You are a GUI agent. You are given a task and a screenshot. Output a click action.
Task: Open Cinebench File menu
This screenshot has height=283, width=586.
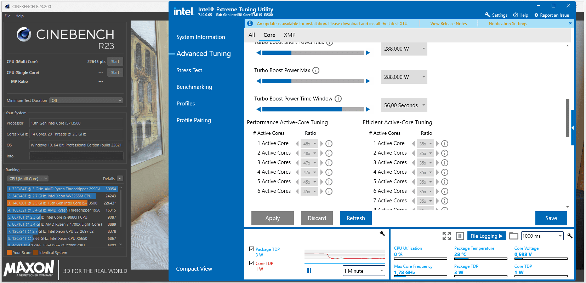point(7,16)
